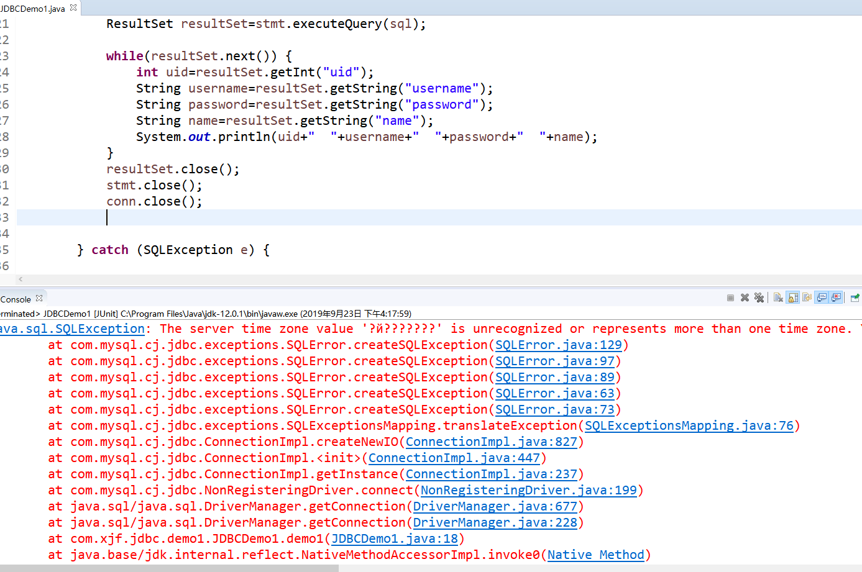Open the SQLError.java:129 stack link

(x=558, y=345)
